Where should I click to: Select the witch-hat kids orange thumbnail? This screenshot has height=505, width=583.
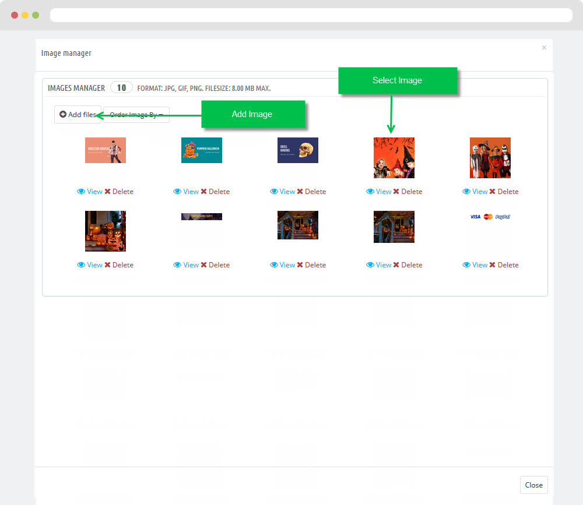coord(394,158)
